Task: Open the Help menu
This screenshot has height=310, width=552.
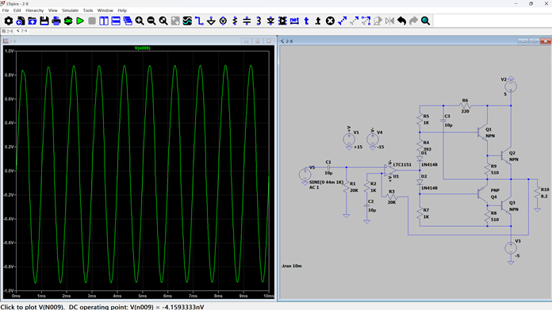Action: pyautogui.click(x=122, y=10)
